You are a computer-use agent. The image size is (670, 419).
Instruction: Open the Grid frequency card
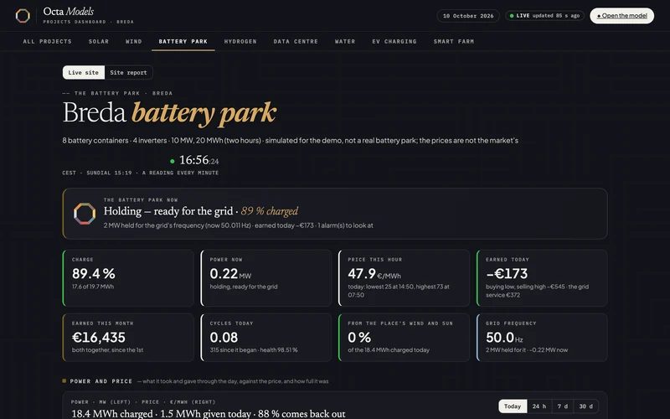point(542,338)
